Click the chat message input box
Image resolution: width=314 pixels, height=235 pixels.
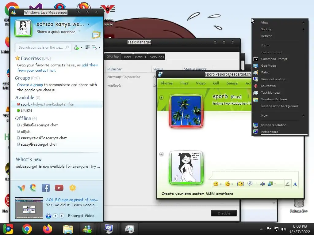(x=255, y=175)
